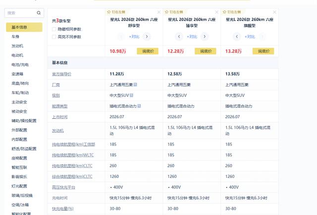This screenshot has width=317, height=215.
Task: Jump to 电动机 section in sidebar
Action: click(x=17, y=55)
